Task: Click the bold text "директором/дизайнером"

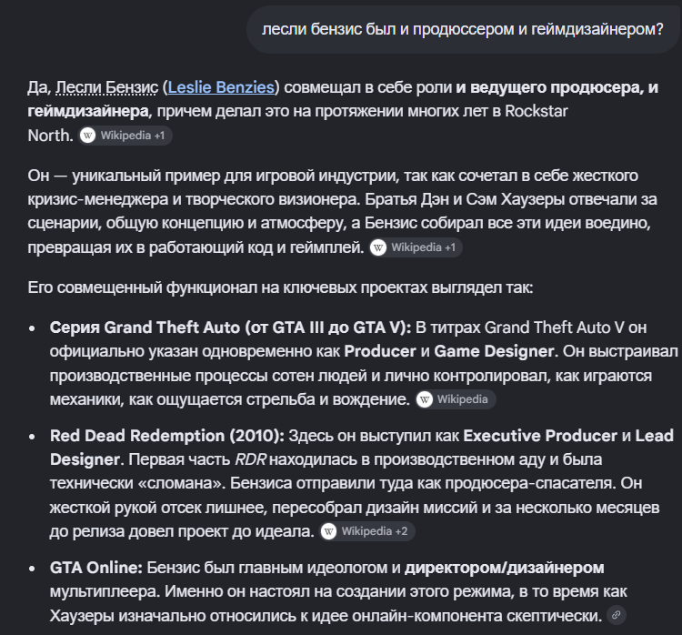Action: [x=504, y=568]
